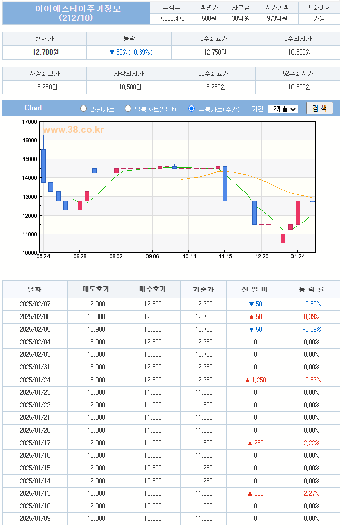The width and height of the screenshot is (342, 528).
Task: Click the 2025/01/22 date cell
Action: click(x=35, y=405)
